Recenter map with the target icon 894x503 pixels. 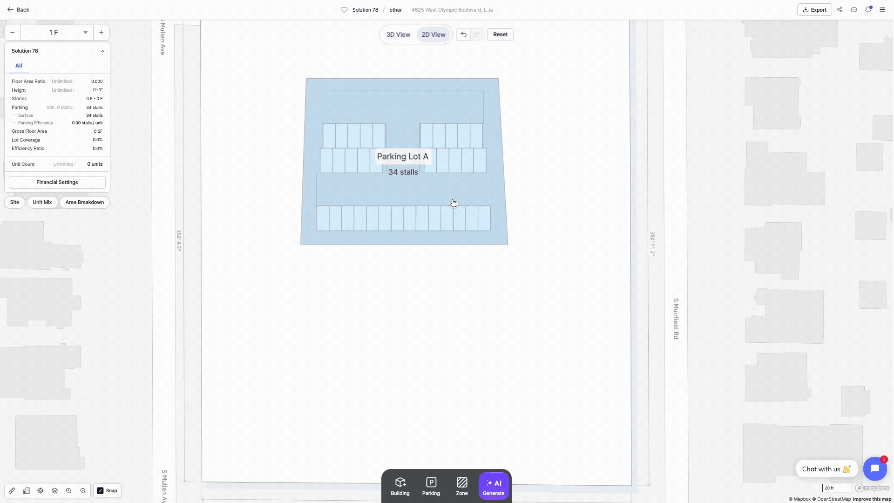point(41,490)
